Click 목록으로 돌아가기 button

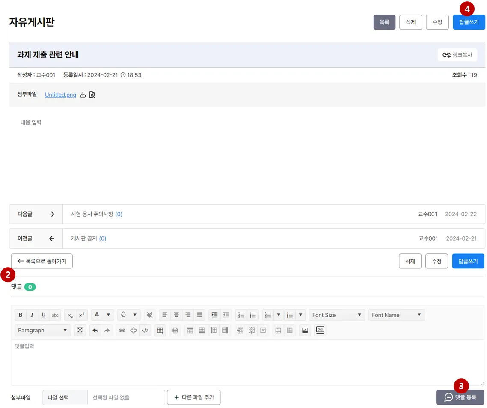[x=42, y=261]
